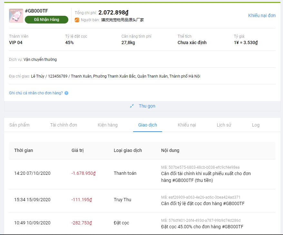This screenshot has width=283, height=235.
Task: Go to the Kiện hàng tab
Action: click(108, 125)
